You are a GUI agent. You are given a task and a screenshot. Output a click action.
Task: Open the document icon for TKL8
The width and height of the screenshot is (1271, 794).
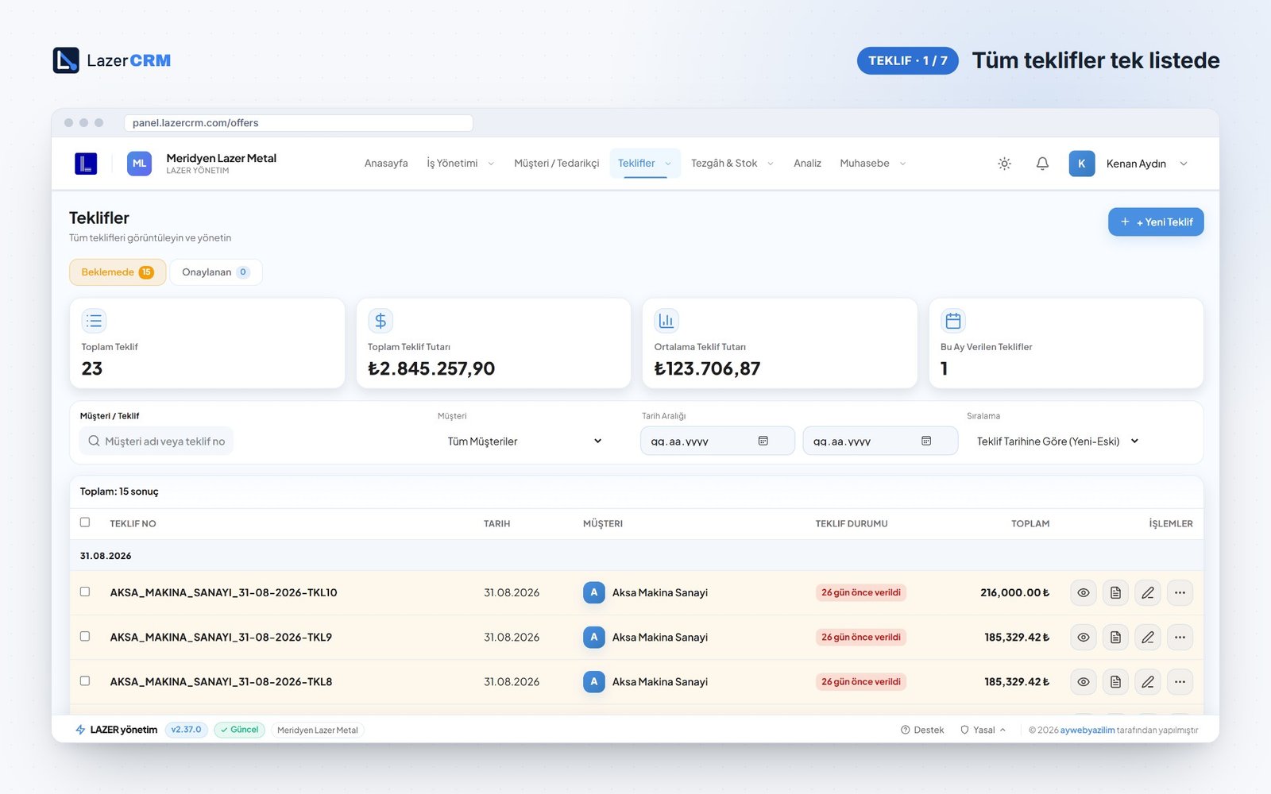click(1115, 682)
